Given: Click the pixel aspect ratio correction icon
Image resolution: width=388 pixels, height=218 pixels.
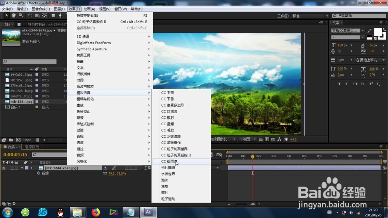Looking at the screenshot, I should click(261, 139).
